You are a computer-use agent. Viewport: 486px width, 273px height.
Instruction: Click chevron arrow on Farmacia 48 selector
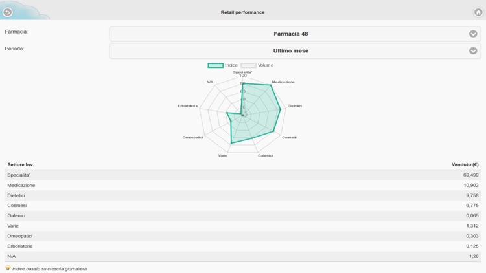pyautogui.click(x=473, y=34)
